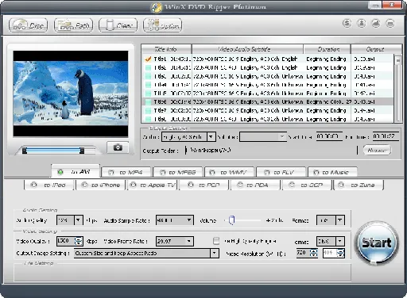Click the Output Folder path field

click(x=271, y=151)
